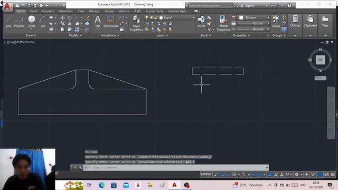338x190 pixels.
Task: Switch to the Manage ribbon tab
Action: pyautogui.click(x=94, y=11)
